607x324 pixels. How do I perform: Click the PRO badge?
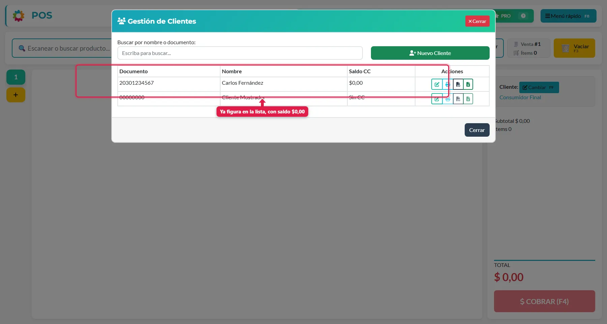(x=505, y=16)
